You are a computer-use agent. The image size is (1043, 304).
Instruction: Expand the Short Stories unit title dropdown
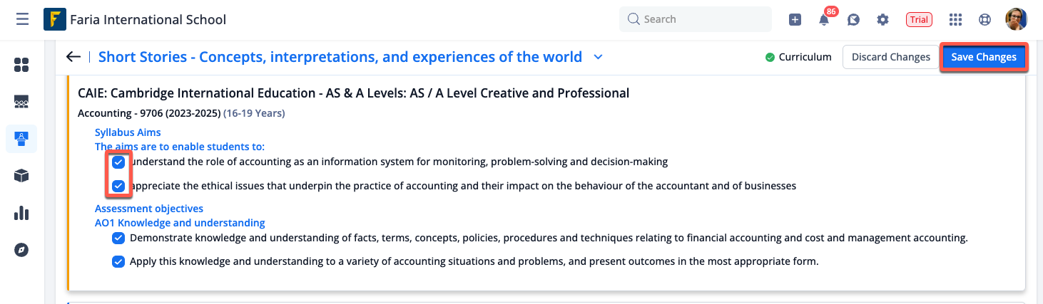(598, 57)
